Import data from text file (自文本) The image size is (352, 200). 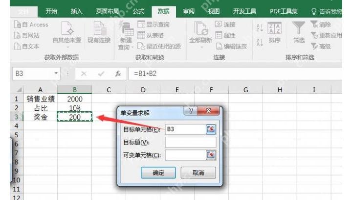click(27, 47)
